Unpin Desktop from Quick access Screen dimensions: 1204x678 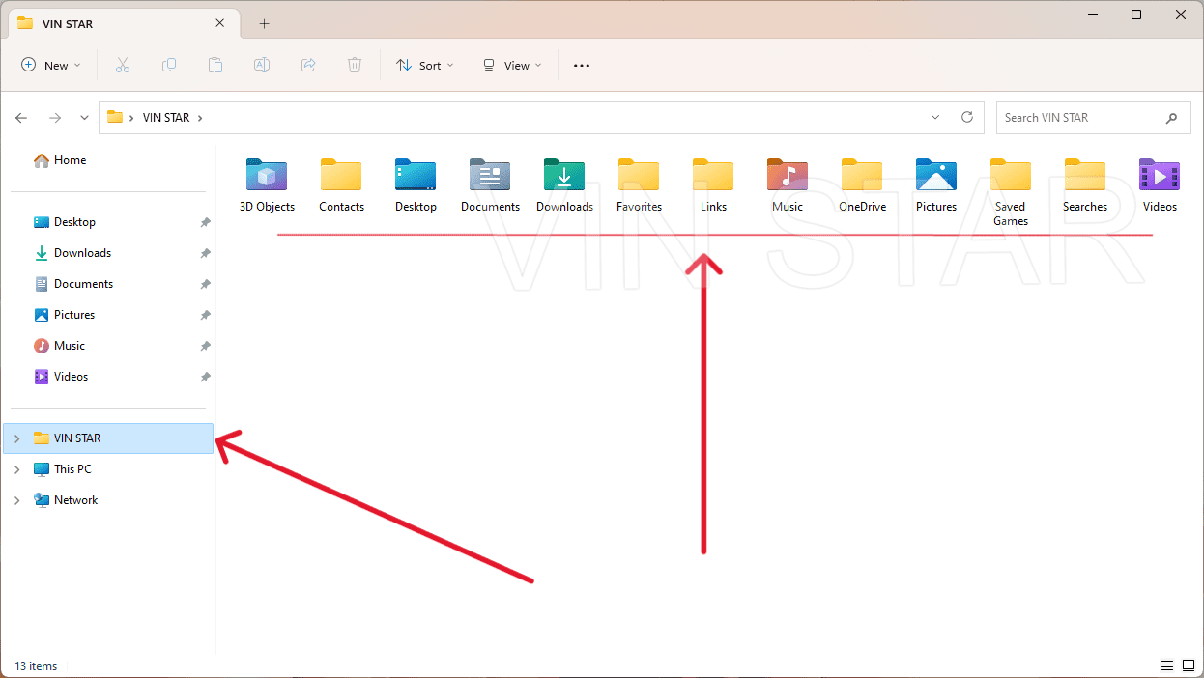pos(205,222)
